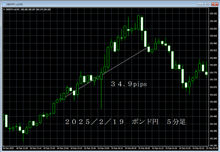The height and width of the screenshot is (152, 220).
Task: Click the 192.105 price axis label
Action: click(213, 21)
